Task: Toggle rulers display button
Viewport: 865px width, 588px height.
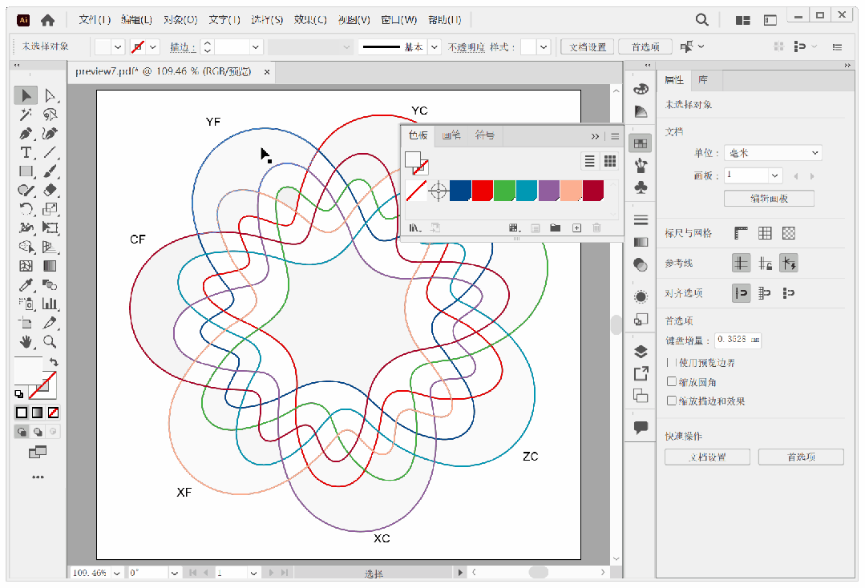Action: click(741, 233)
